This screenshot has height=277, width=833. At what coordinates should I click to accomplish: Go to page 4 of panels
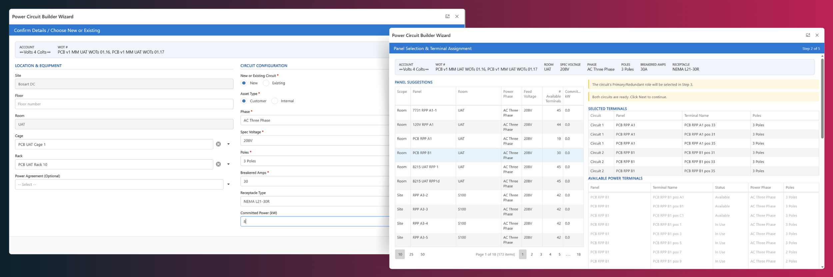tap(550, 254)
